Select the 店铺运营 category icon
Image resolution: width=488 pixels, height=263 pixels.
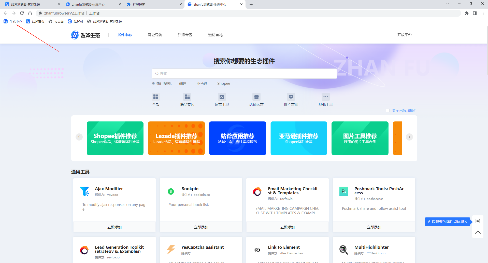pos(256,97)
